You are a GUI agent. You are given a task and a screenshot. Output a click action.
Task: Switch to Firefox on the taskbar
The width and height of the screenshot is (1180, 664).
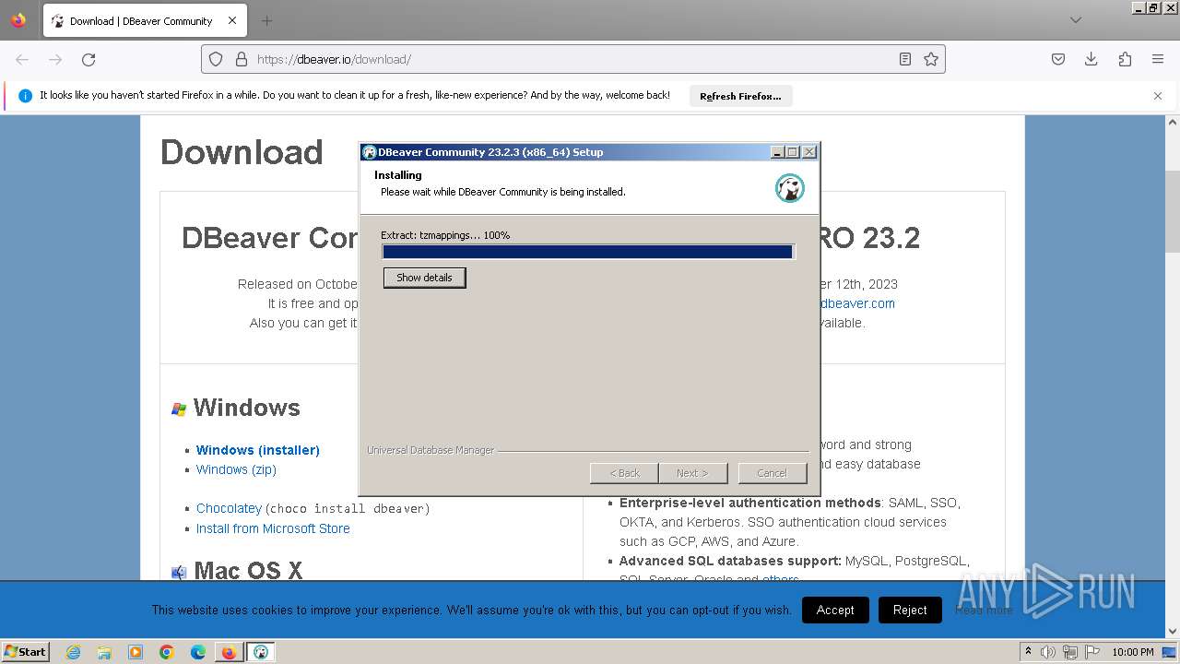tap(229, 652)
